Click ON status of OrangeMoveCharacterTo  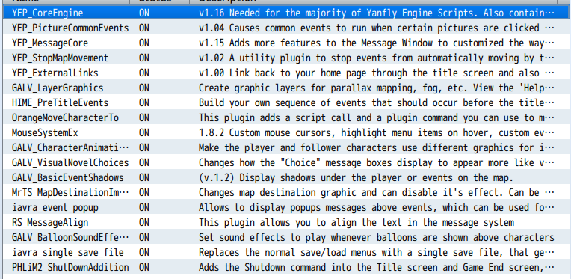[x=143, y=117]
